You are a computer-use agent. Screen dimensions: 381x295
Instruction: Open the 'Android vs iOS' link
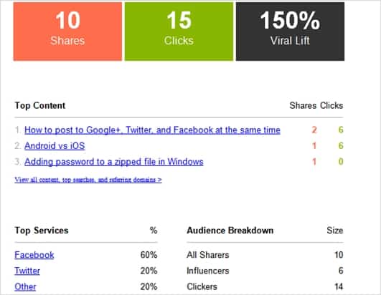[x=55, y=146]
